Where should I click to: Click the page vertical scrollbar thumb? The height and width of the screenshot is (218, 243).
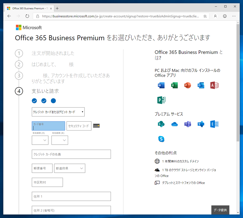(238, 83)
